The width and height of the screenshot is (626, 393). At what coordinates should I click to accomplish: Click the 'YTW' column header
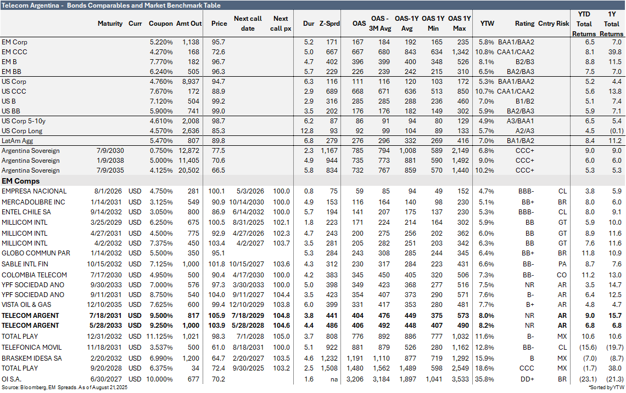[487, 24]
